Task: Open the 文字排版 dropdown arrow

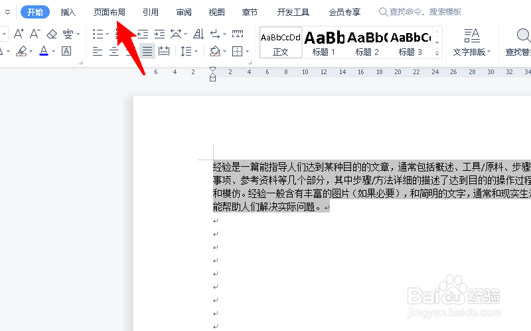Action: [x=489, y=52]
